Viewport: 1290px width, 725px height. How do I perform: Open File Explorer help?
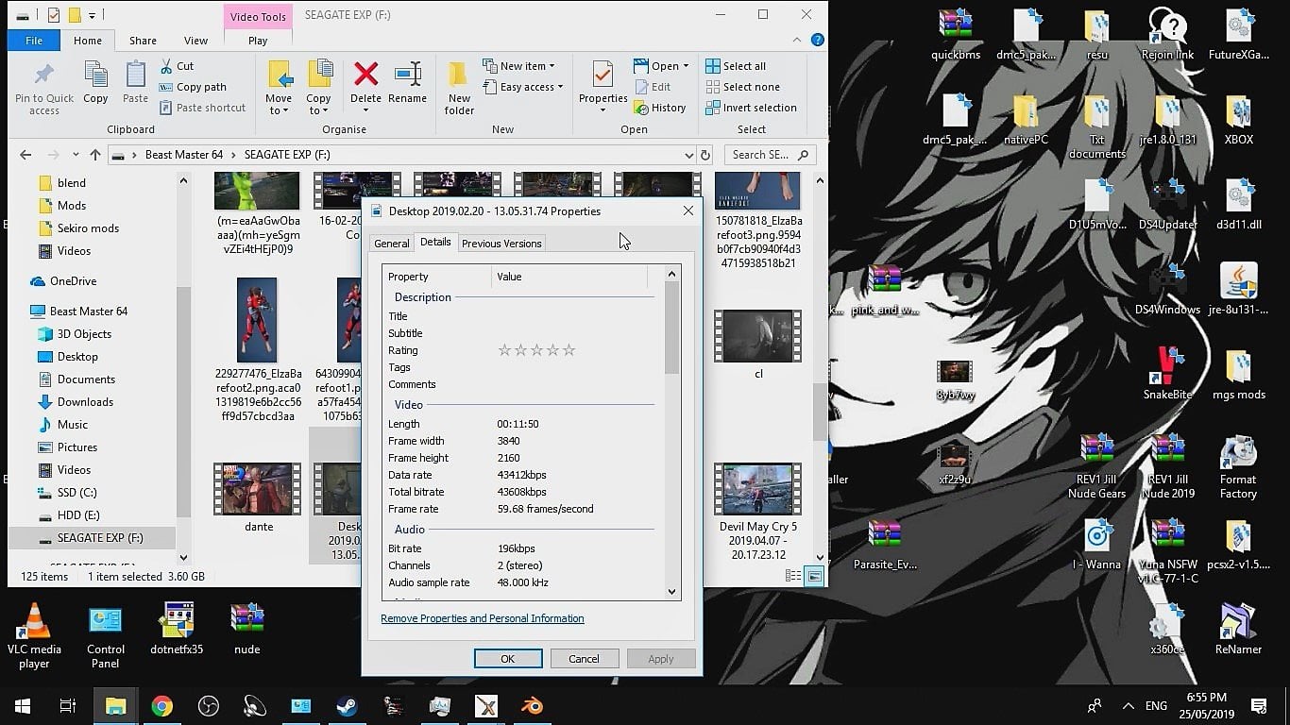(818, 41)
